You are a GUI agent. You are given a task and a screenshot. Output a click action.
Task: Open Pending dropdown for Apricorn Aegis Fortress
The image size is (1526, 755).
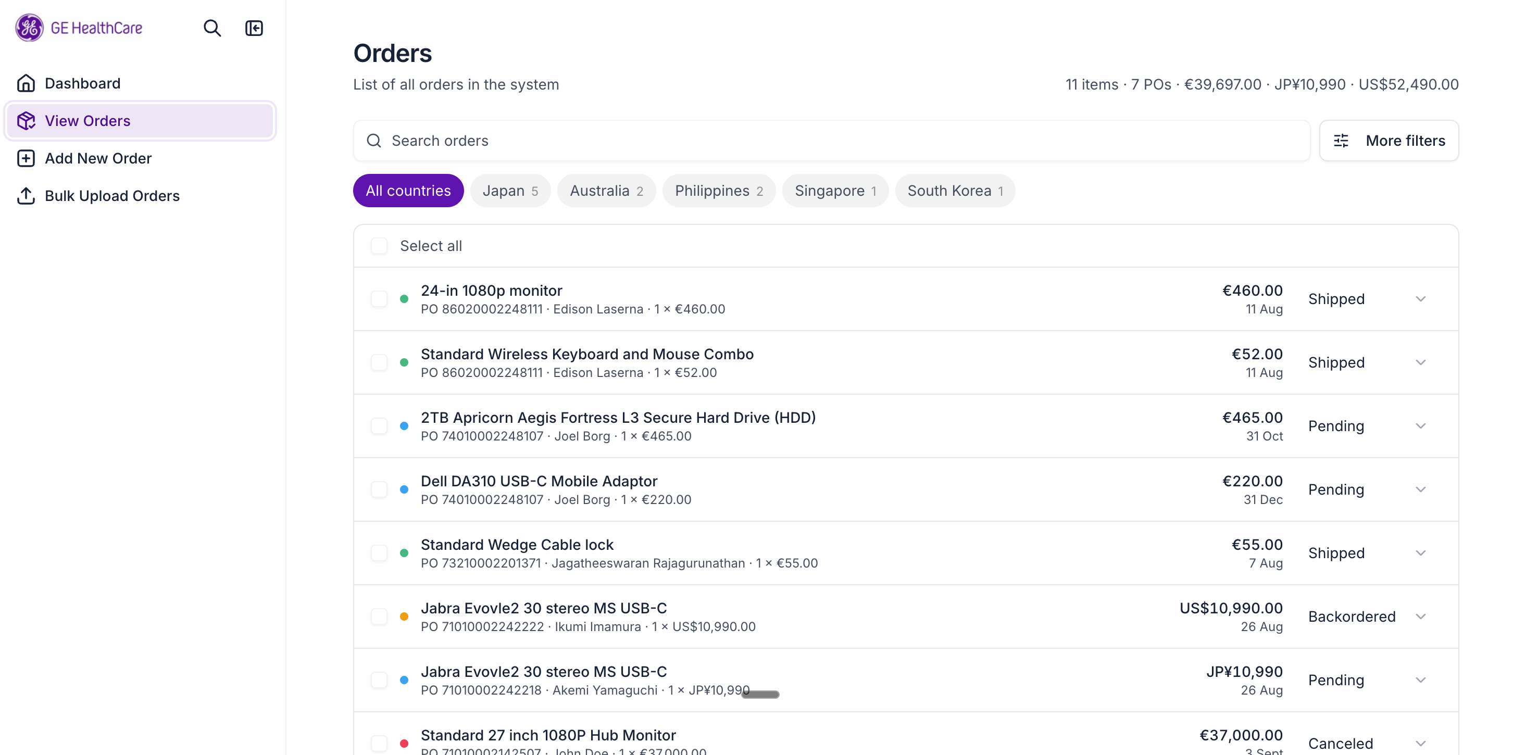(1367, 426)
